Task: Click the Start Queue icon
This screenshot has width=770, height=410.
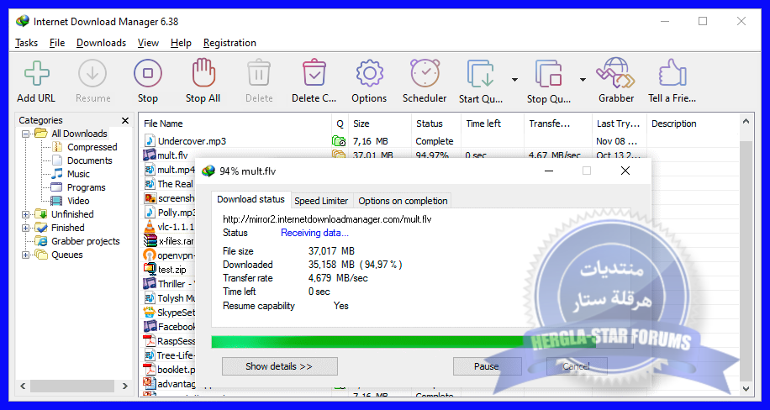Action: 480,74
